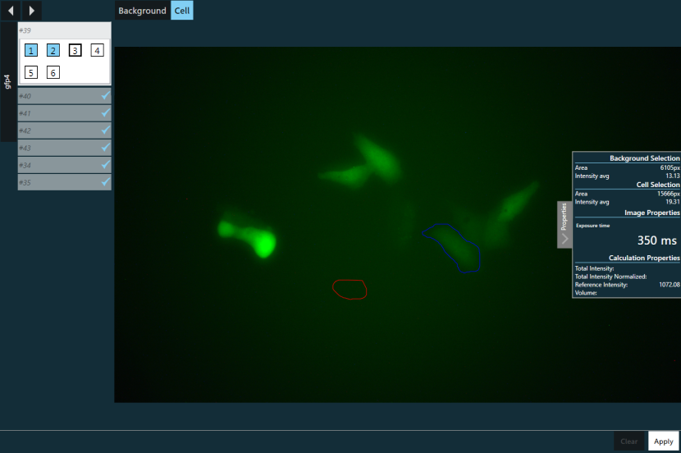Image resolution: width=681 pixels, height=453 pixels.
Task: Click the checkmark on row #35
Action: 106,181
